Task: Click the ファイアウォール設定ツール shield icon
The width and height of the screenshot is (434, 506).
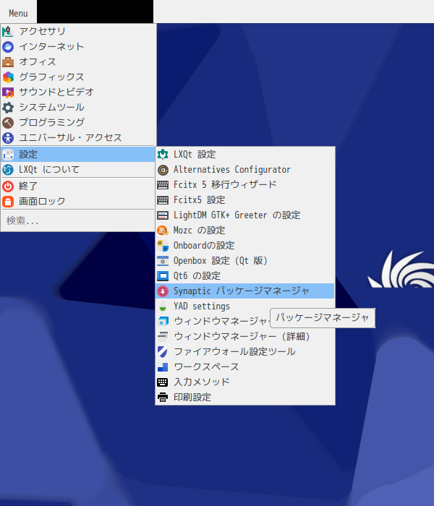Action: [163, 352]
